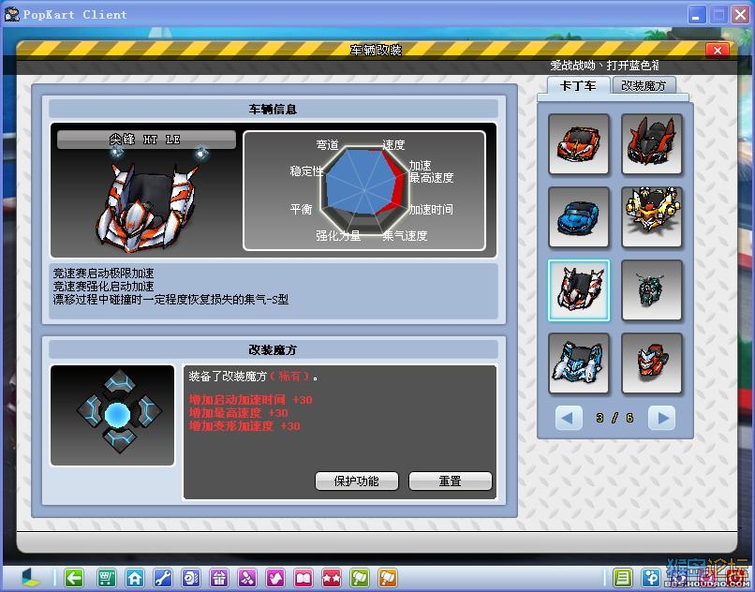755x592 pixels.
Task: Click the purple blade-wheel icon in bottom bar
Action: [247, 578]
